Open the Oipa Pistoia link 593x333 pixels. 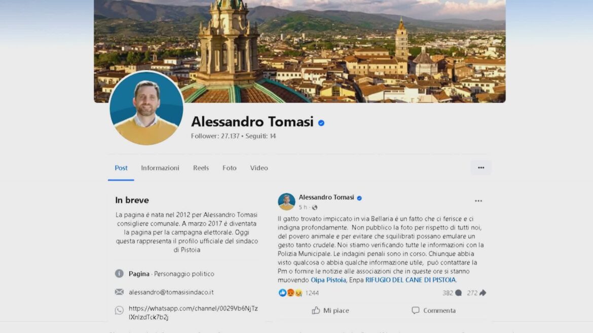pyautogui.click(x=328, y=280)
